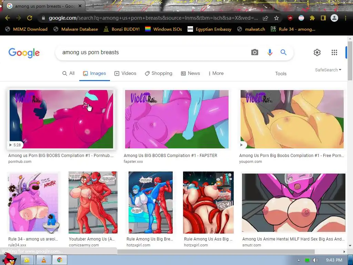
Task: Open Google quick settings gear
Action: click(317, 52)
